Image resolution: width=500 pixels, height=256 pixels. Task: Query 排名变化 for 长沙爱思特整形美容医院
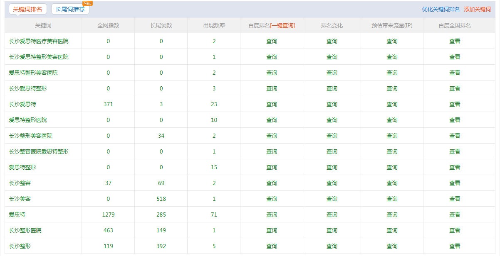332,57
